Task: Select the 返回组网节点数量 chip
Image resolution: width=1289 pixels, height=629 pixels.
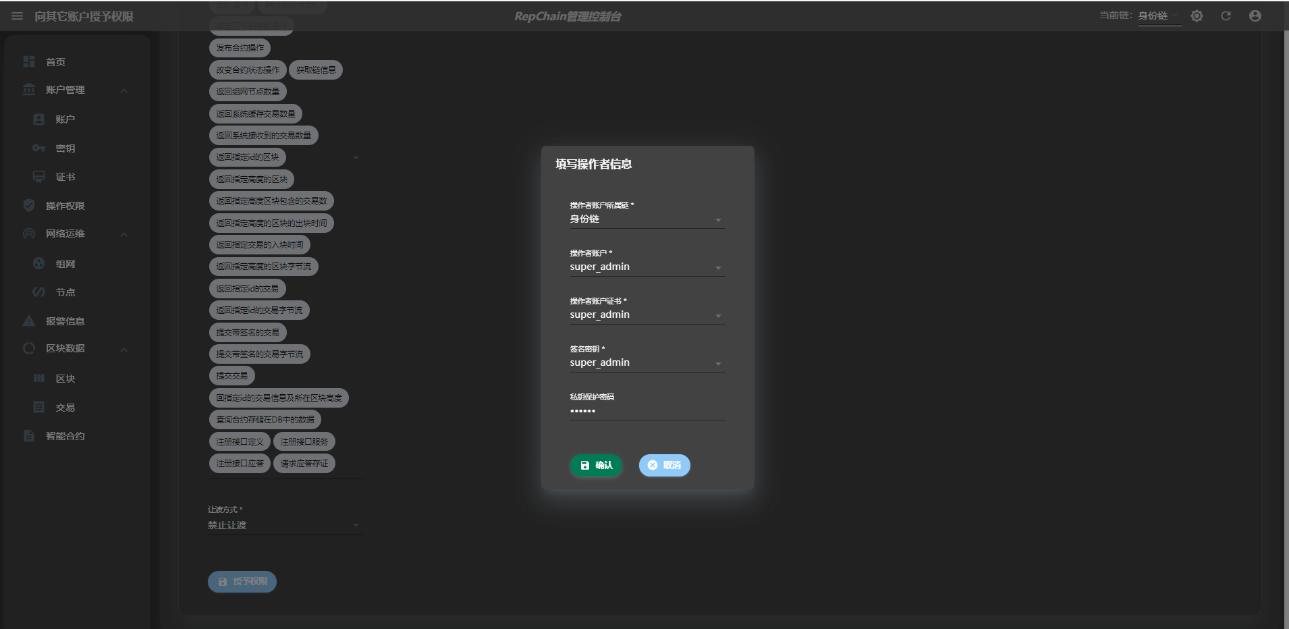Action: pos(248,91)
